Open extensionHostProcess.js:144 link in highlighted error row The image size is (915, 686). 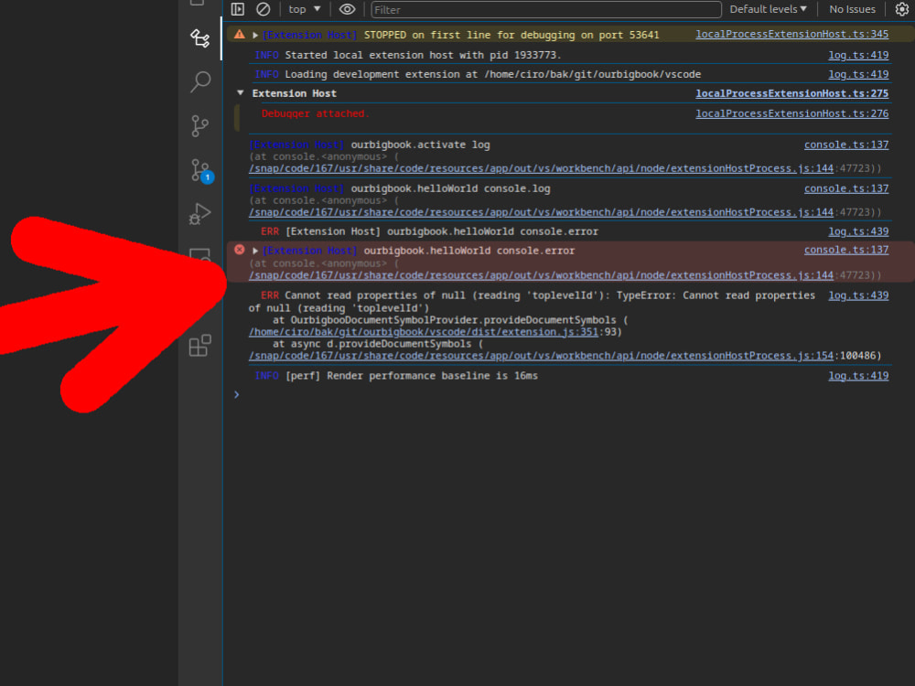coord(541,275)
